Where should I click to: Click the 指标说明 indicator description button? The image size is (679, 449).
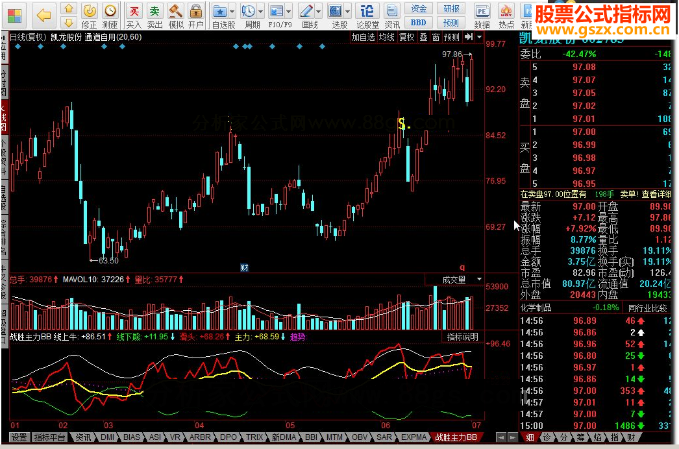(462, 337)
